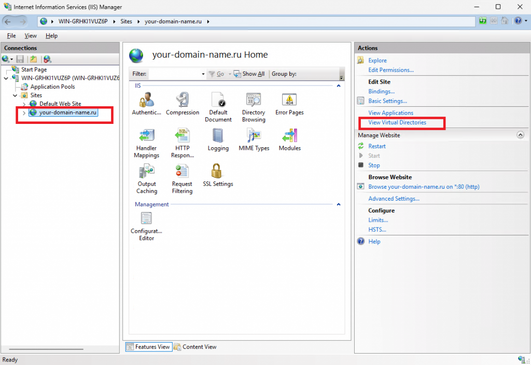Open Basic Settings link
Viewport: 531px width, 365px height.
[x=387, y=101]
